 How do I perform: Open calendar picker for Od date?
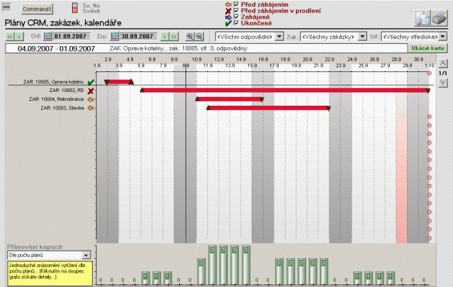point(47,36)
